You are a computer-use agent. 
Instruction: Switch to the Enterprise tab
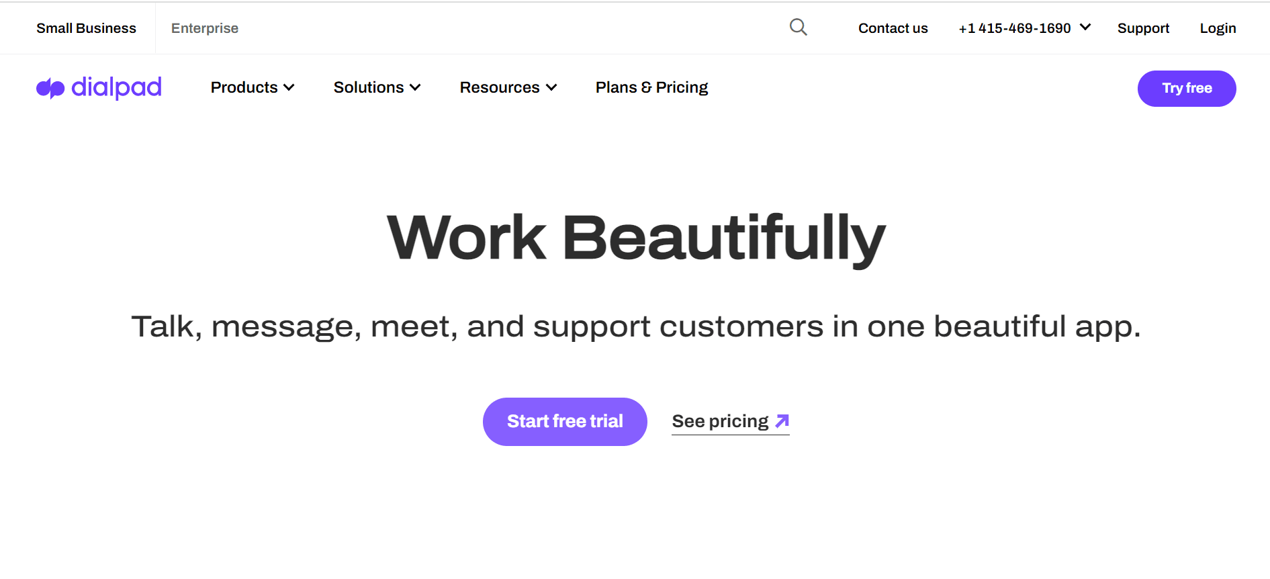tap(205, 28)
